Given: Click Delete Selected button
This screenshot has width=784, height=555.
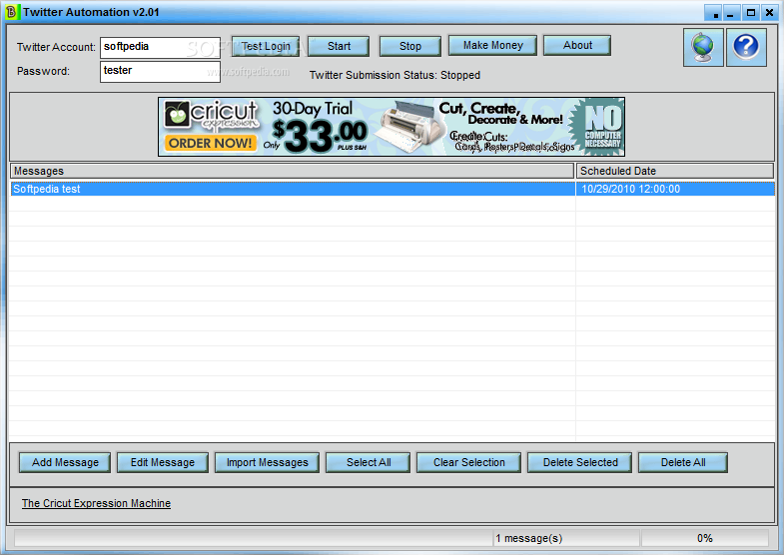Looking at the screenshot, I should 580,462.
